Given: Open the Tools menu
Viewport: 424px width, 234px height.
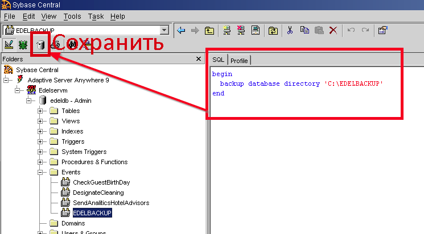Looking at the screenshot, I should click(x=72, y=16).
